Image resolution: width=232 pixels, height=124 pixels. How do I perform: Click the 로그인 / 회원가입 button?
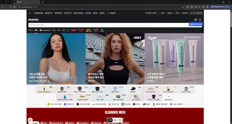tap(196, 13)
